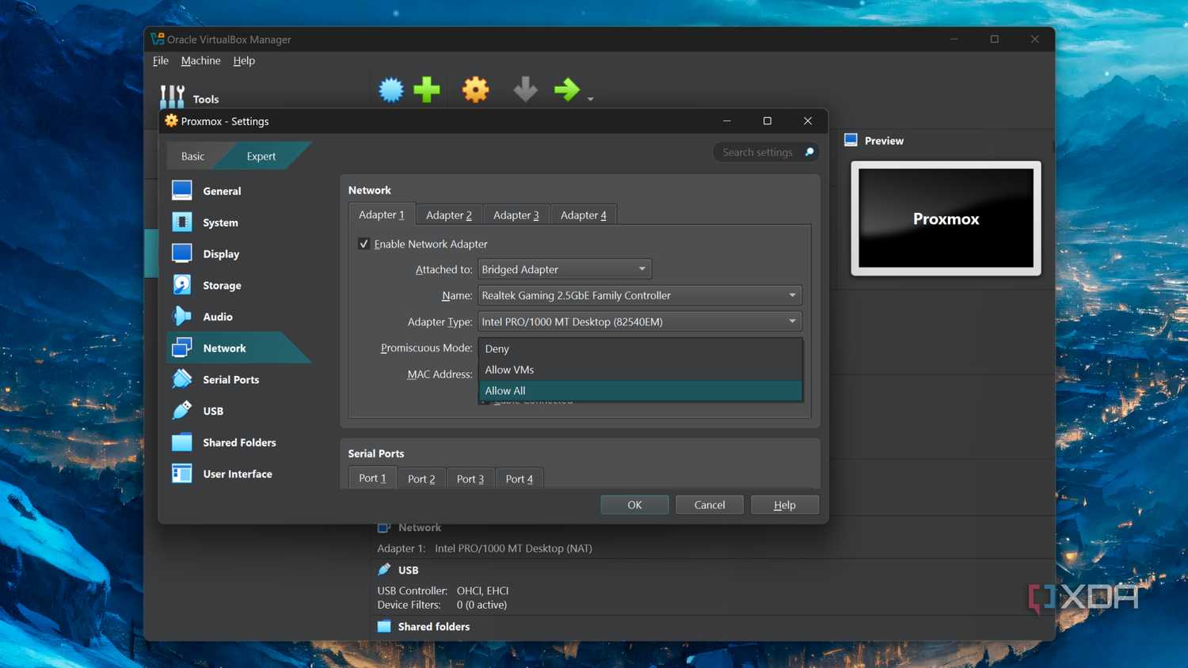
Task: Close the Proxmox Settings dialog
Action: point(808,121)
